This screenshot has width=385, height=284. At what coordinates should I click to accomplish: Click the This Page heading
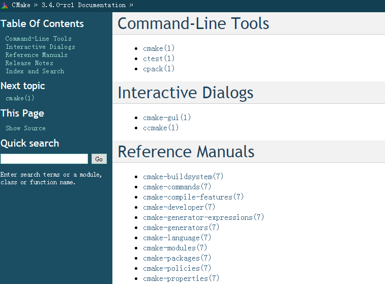click(x=22, y=113)
